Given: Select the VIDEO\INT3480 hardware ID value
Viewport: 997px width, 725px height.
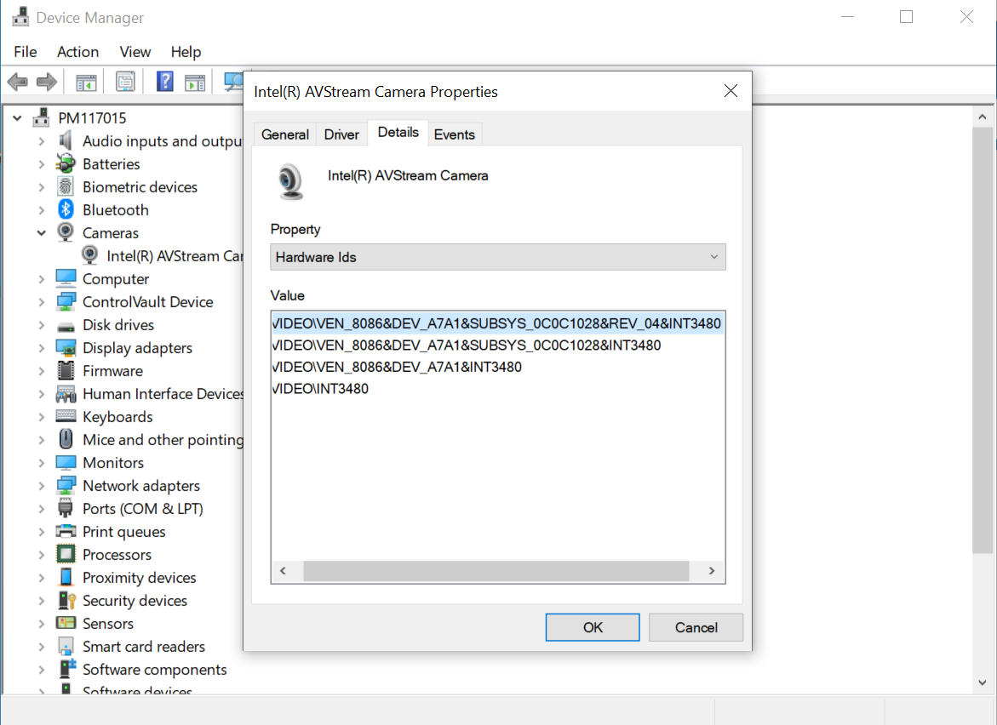Looking at the screenshot, I should 321,389.
